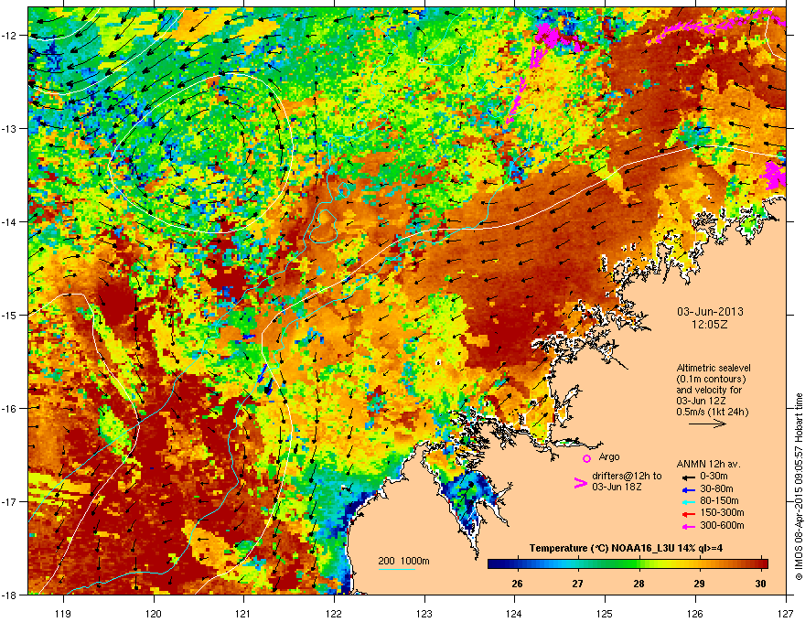Click the "03-Jun 12Z" text
This screenshot has width=805, height=622.
(702, 401)
